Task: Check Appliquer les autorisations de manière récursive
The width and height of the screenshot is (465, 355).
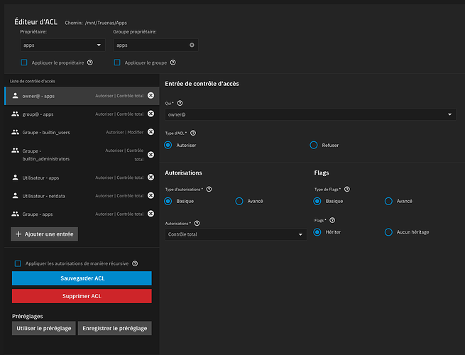Action: (18, 263)
